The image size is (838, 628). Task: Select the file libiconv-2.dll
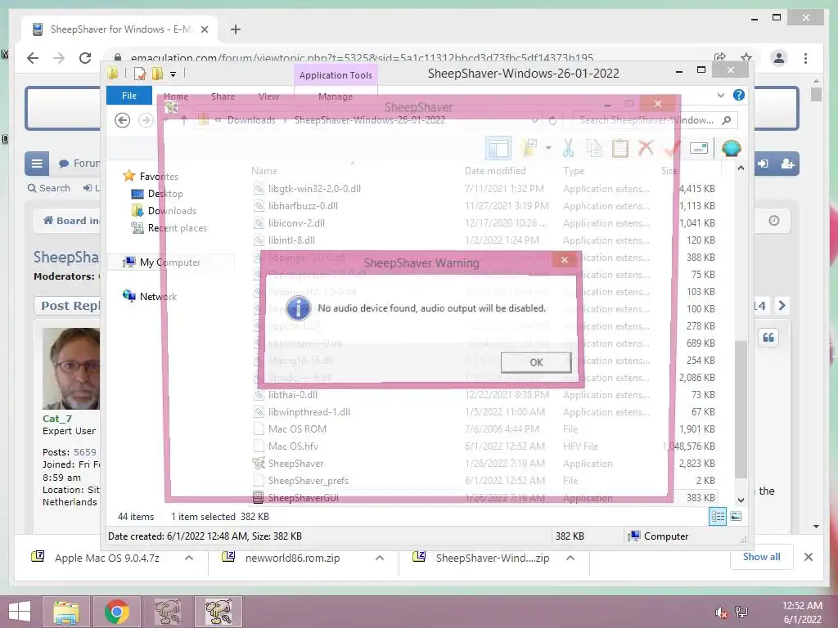point(296,222)
